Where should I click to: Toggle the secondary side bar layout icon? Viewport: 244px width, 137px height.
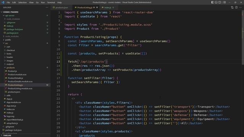click(x=220, y=2)
